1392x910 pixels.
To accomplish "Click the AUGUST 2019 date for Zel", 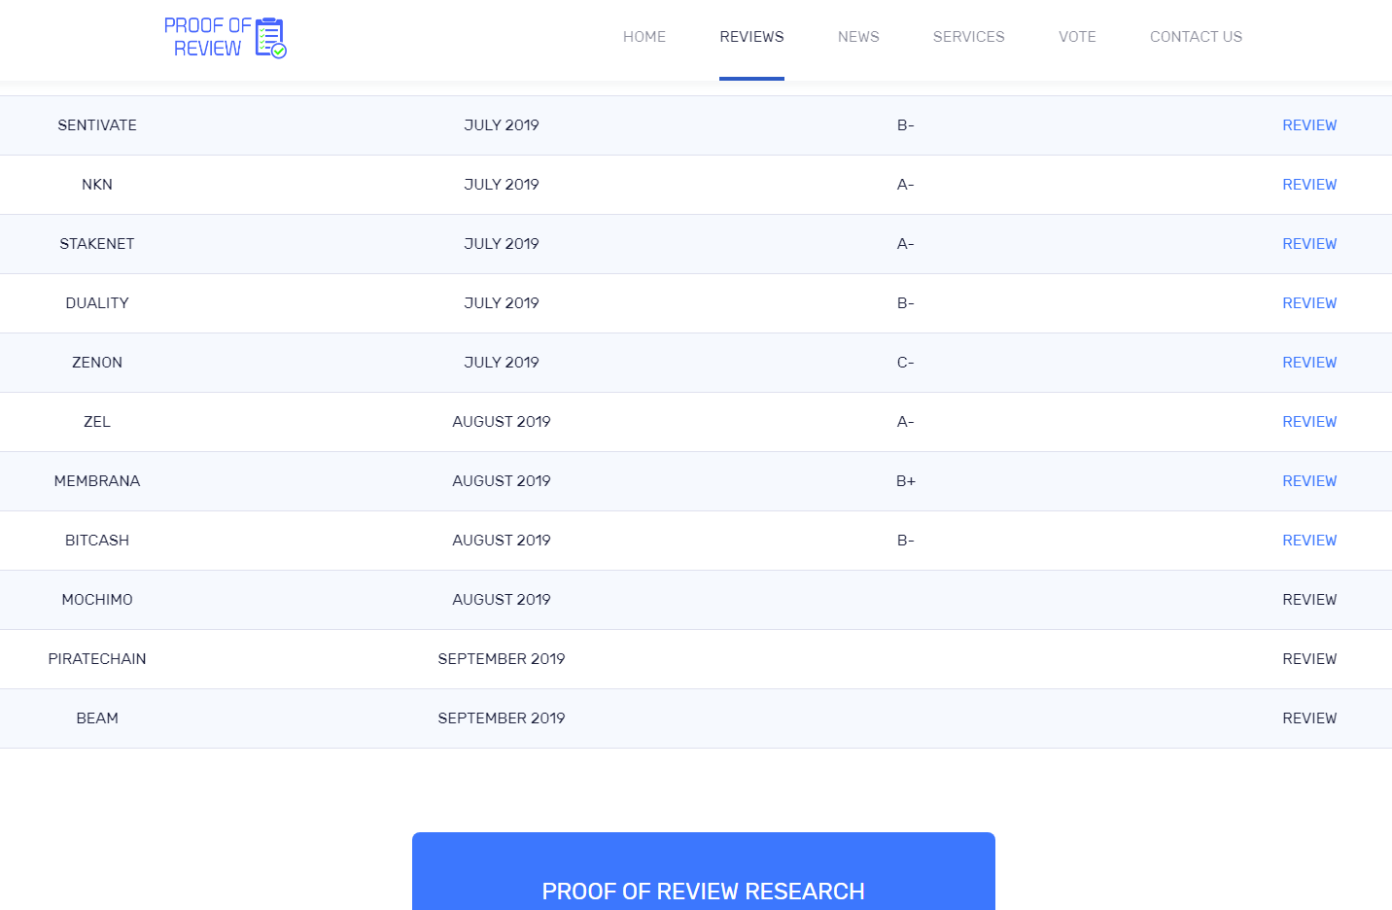I will click(502, 422).
